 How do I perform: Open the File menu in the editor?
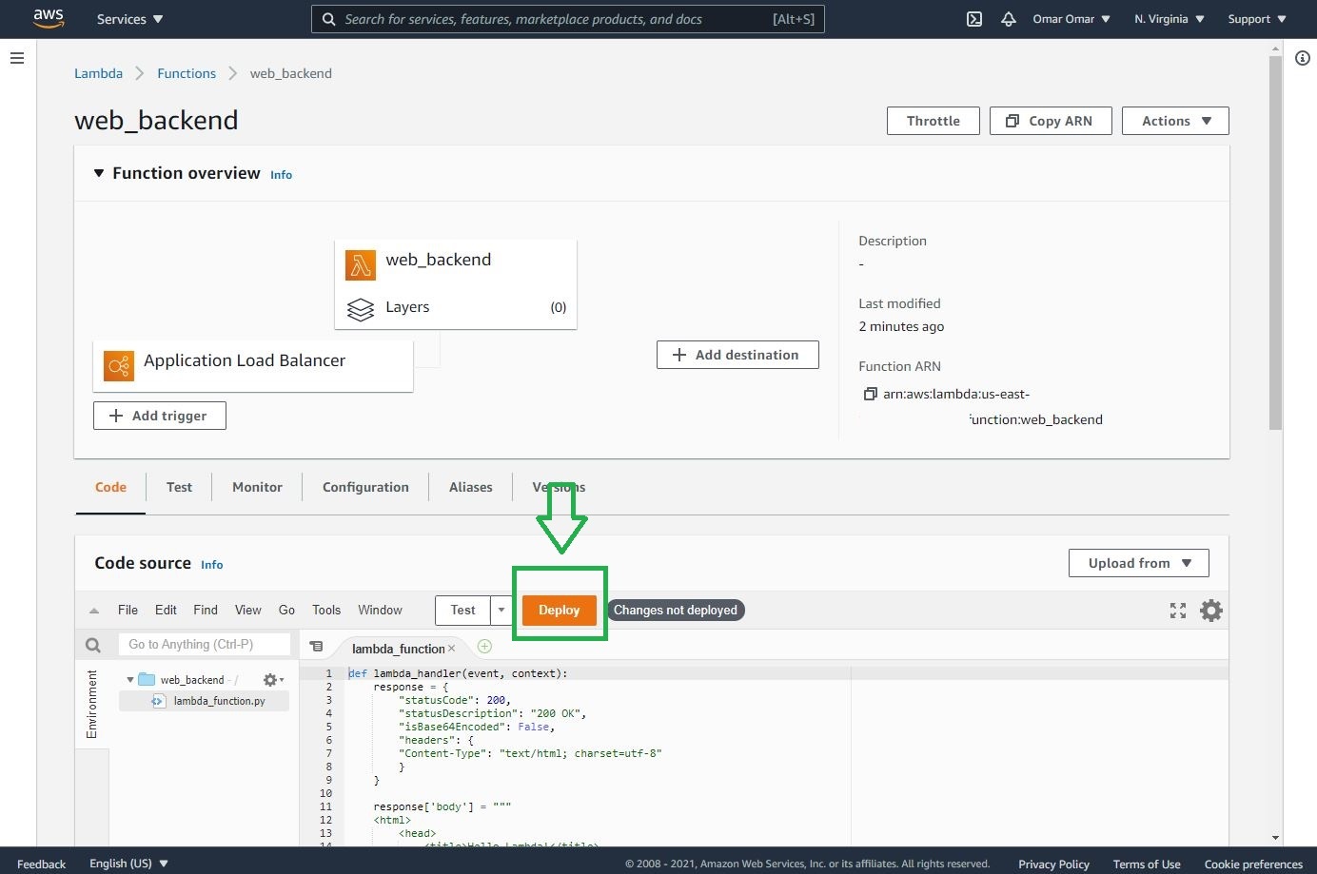pos(128,611)
